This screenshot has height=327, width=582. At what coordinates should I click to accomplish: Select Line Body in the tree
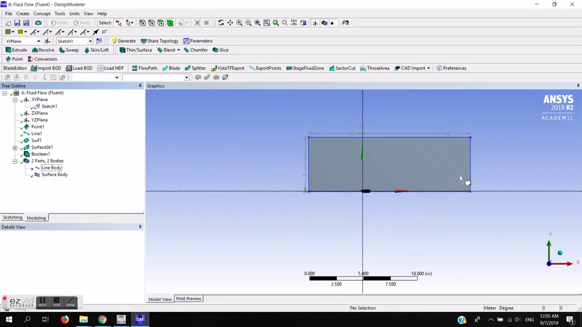click(x=51, y=168)
